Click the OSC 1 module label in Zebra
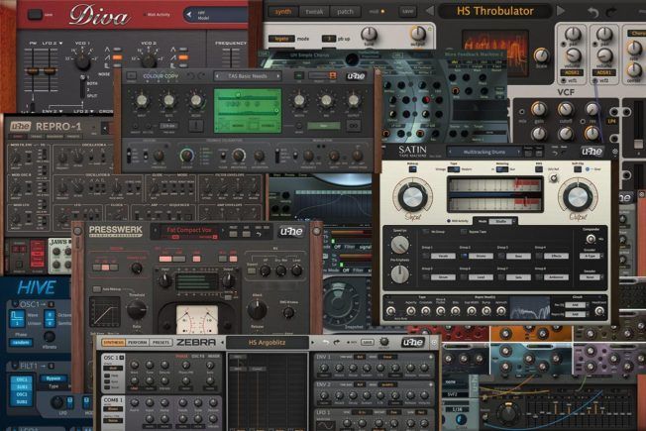 [x=111, y=358]
